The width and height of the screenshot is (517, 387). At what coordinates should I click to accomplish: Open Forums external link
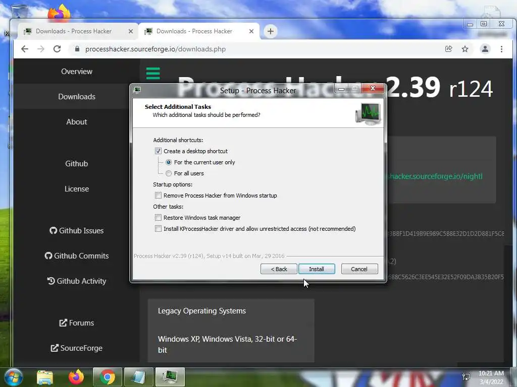click(77, 323)
